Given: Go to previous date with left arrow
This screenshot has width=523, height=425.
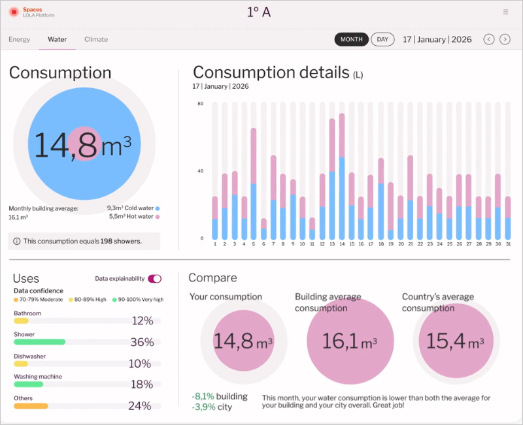Looking at the screenshot, I should [x=488, y=40].
